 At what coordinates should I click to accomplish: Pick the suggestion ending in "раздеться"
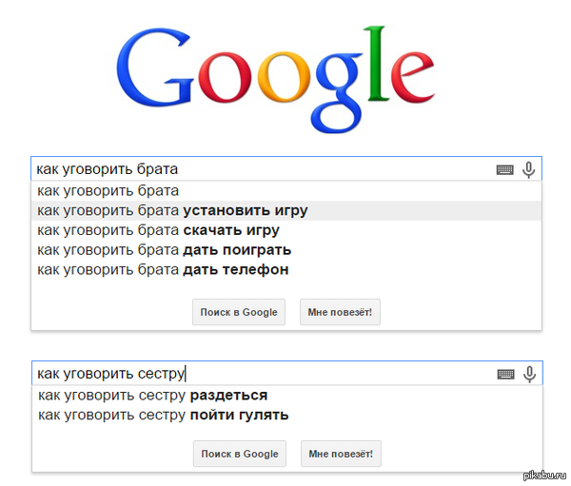[152, 395]
